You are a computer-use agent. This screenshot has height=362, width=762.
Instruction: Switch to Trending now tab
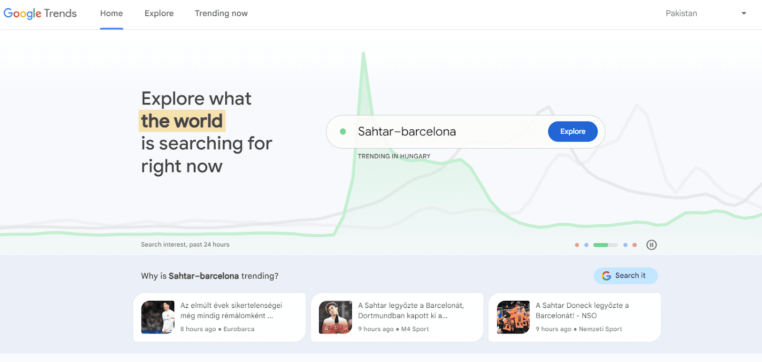coord(221,13)
